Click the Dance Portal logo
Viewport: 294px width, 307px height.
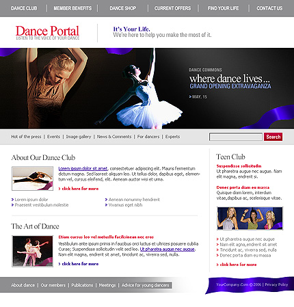(x=47, y=33)
